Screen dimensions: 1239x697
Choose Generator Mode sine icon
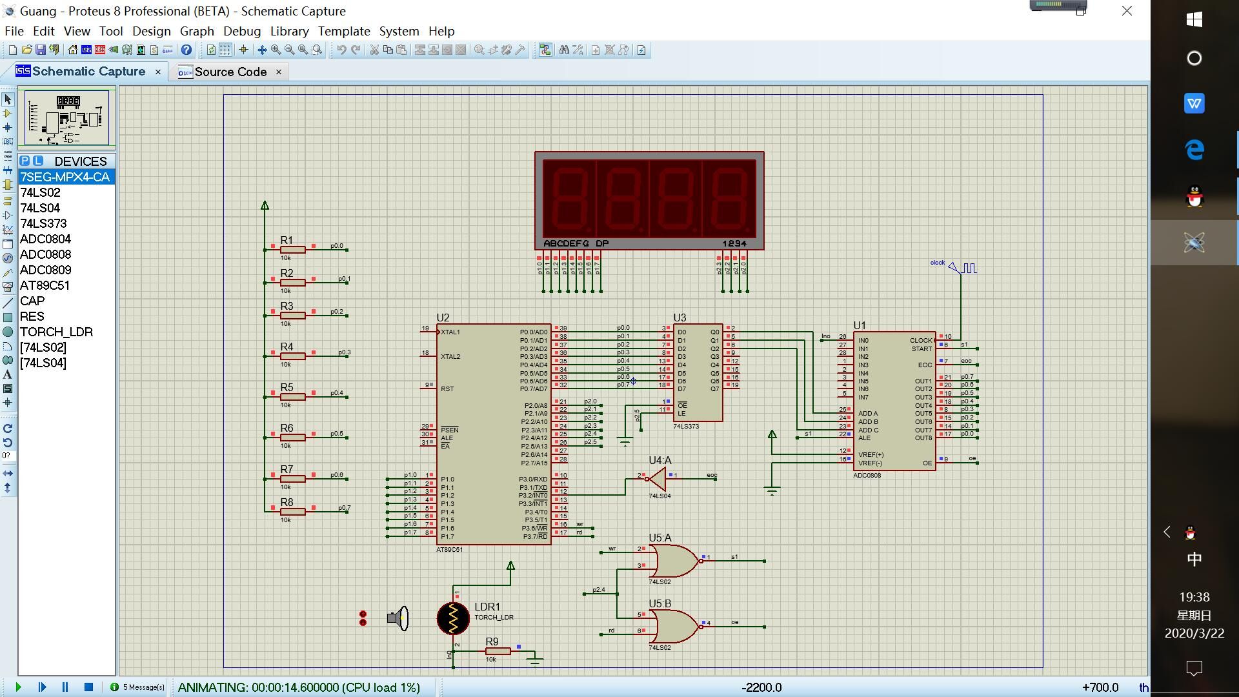coord(8,258)
